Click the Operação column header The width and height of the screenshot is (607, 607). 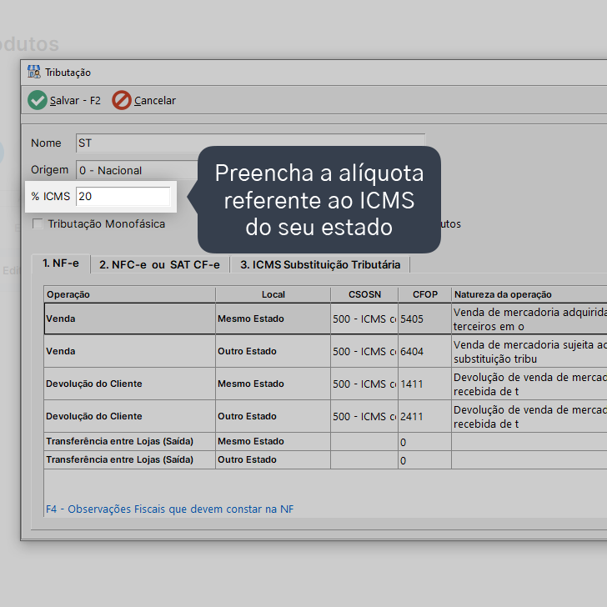click(130, 294)
